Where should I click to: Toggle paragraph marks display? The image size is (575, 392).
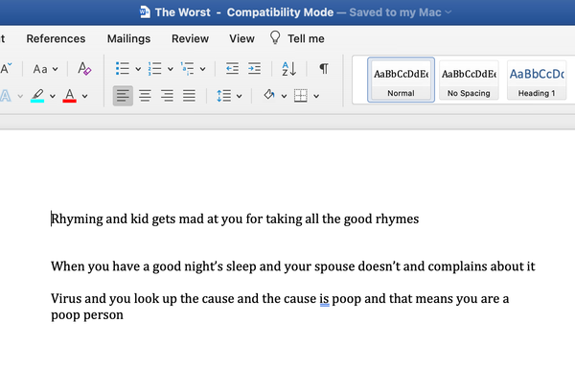324,69
